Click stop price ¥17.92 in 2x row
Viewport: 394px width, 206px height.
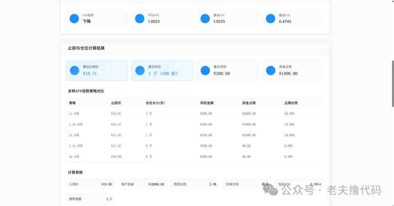click(x=116, y=135)
